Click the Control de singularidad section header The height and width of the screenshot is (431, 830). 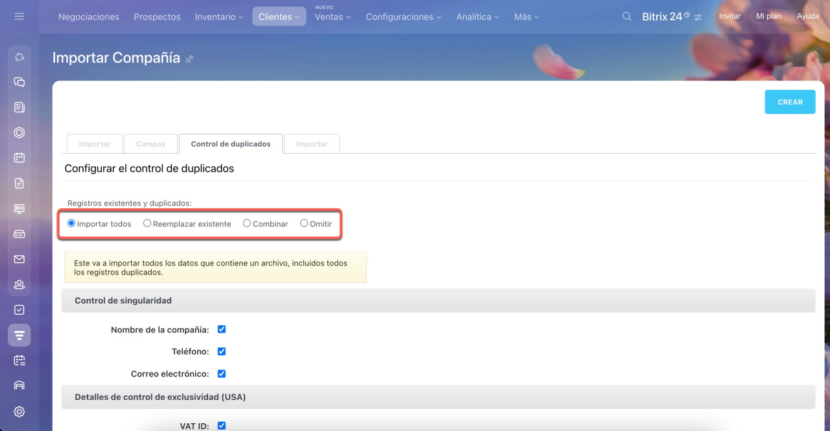438,301
